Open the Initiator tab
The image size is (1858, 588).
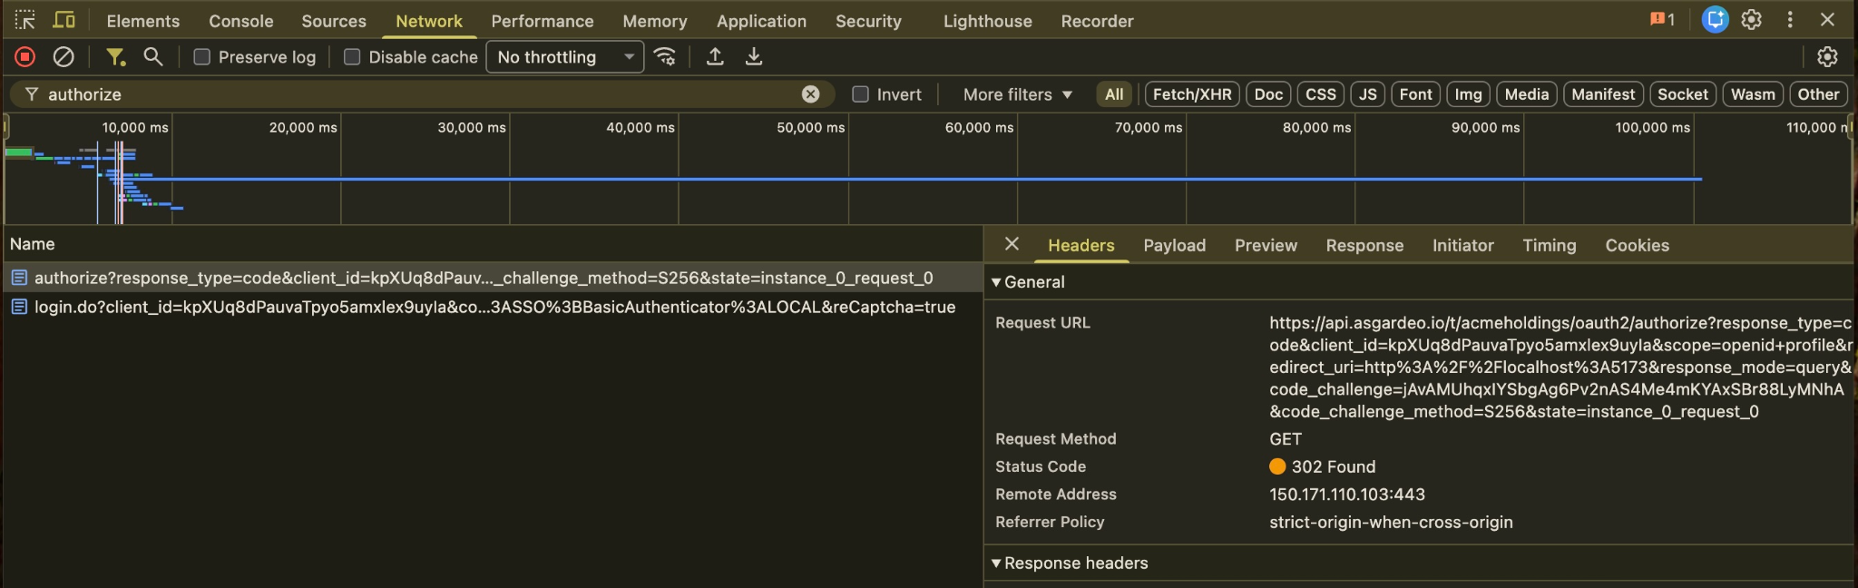(x=1463, y=245)
